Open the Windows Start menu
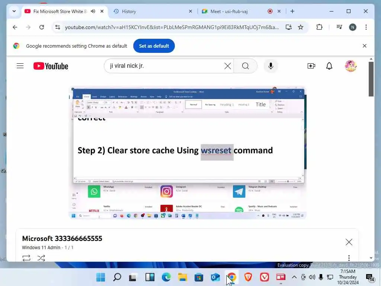This screenshot has width=381, height=286. point(100,277)
